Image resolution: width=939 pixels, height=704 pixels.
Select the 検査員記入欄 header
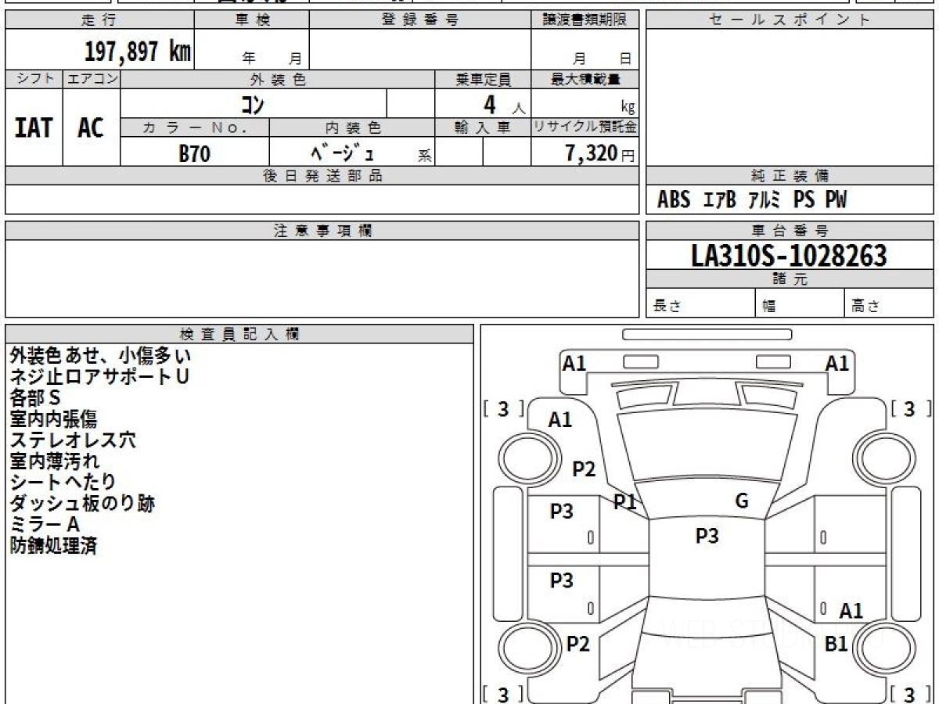pyautogui.click(x=239, y=334)
